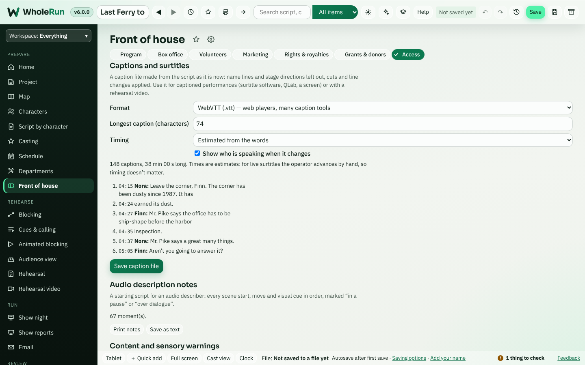Click the graduation cap icon

tap(403, 12)
